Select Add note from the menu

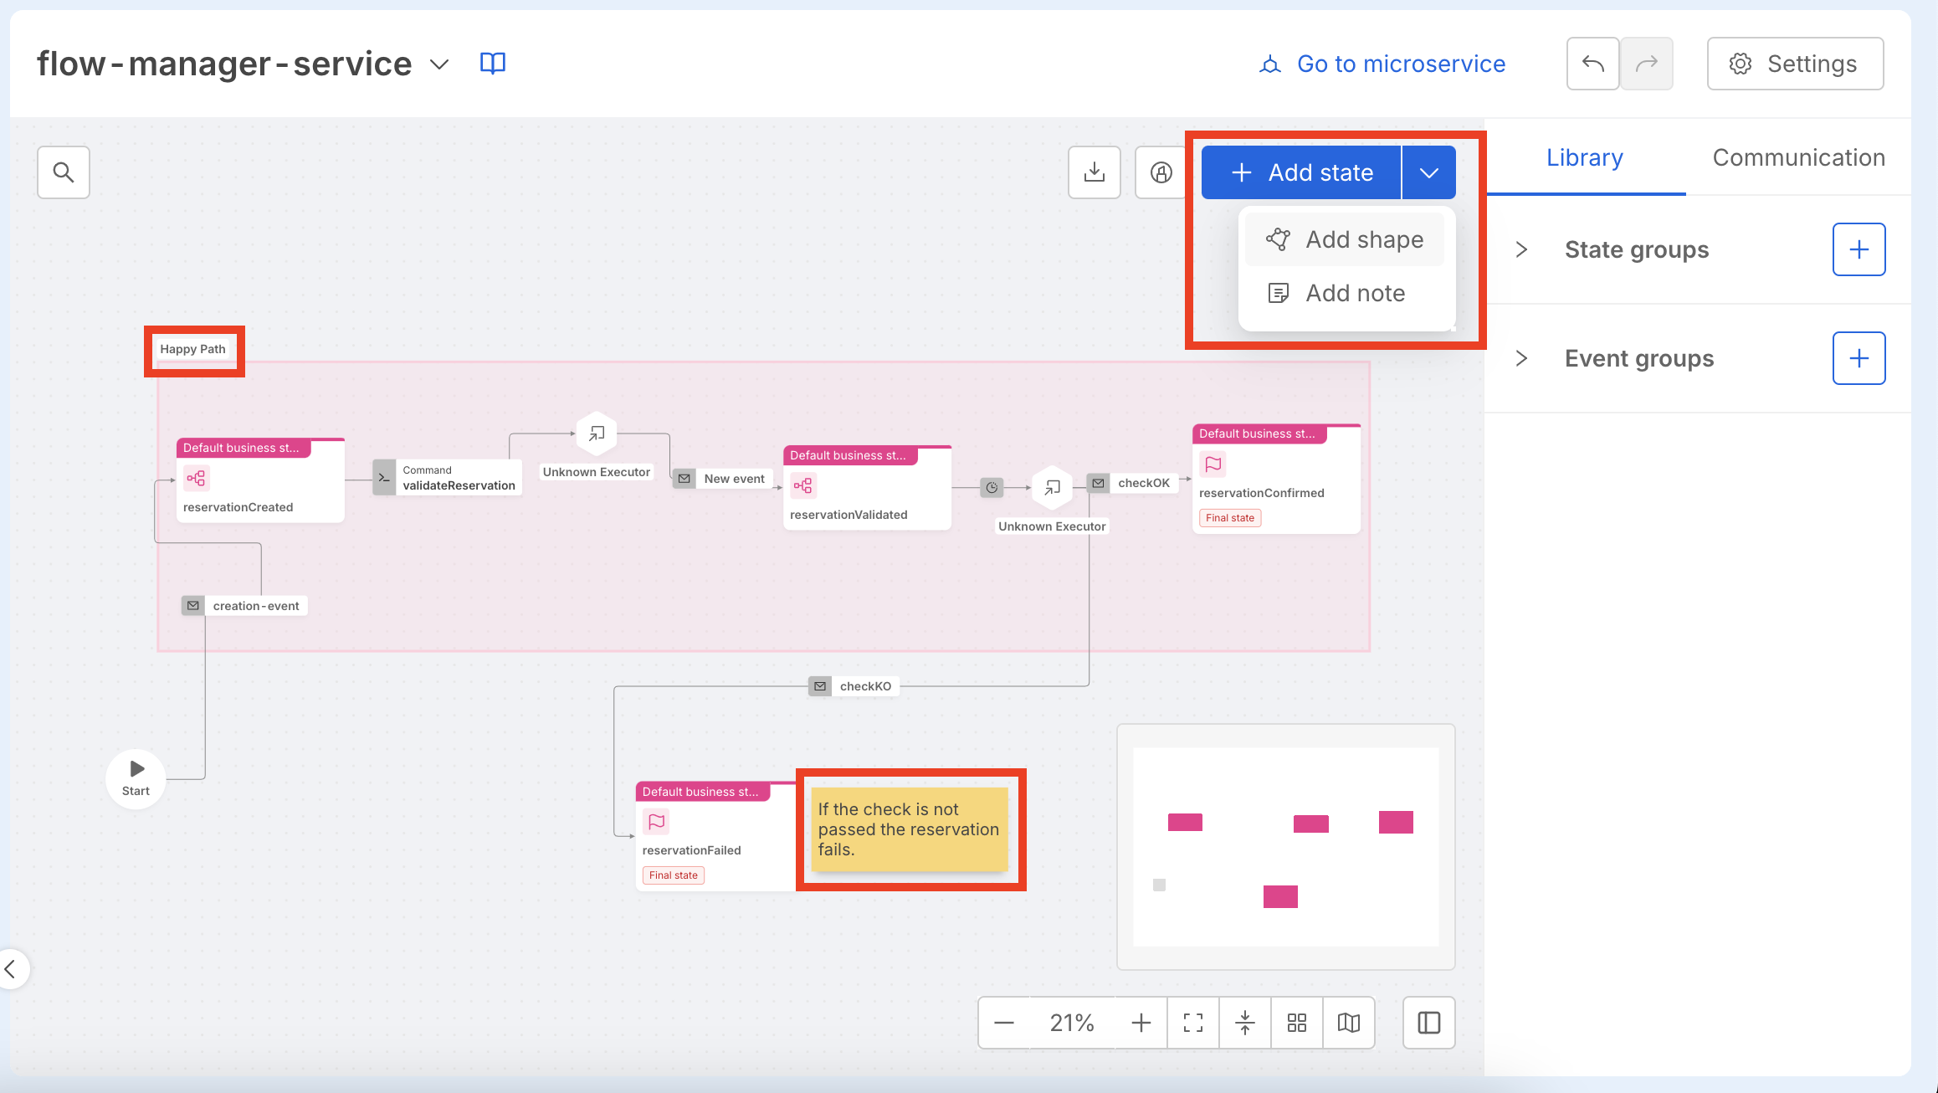tap(1355, 292)
